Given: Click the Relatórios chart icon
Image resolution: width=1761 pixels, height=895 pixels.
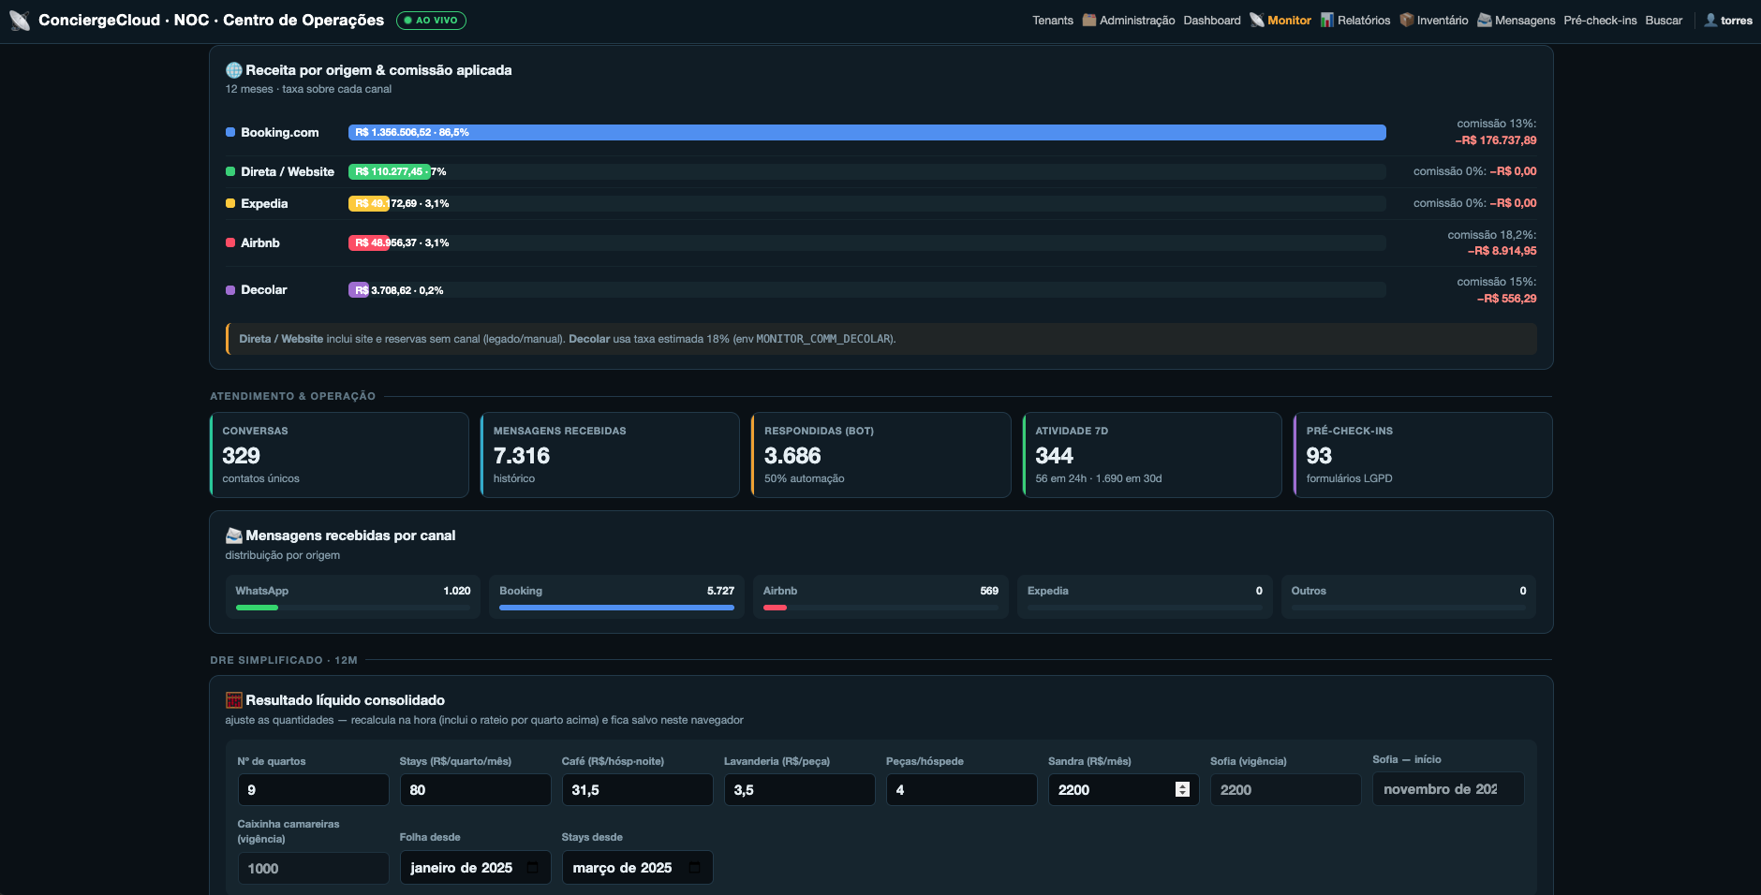Looking at the screenshot, I should [x=1327, y=20].
